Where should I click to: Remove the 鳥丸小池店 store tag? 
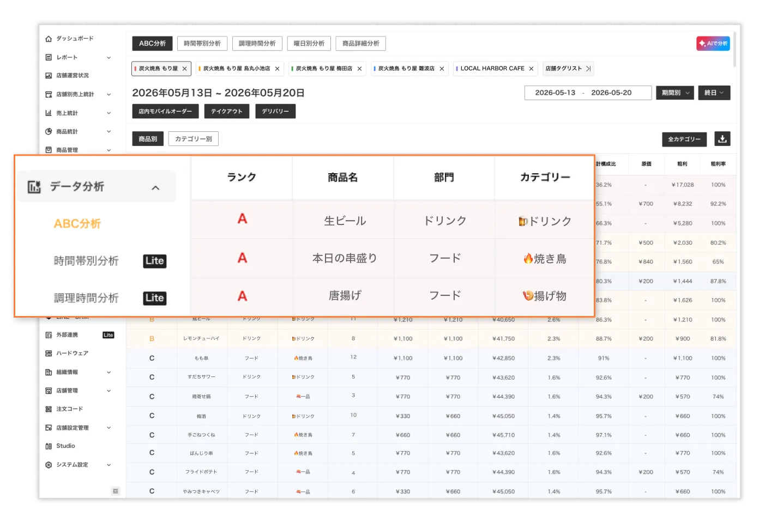tap(278, 69)
